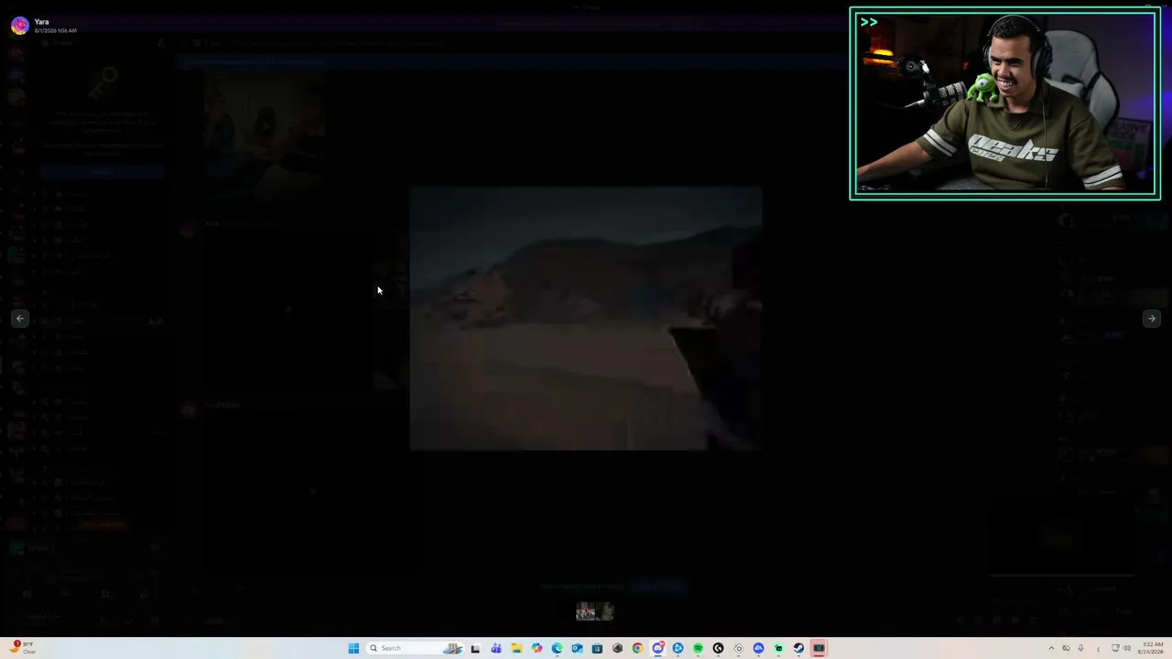
Task: Open the Windows Start menu
Action: [x=353, y=649]
